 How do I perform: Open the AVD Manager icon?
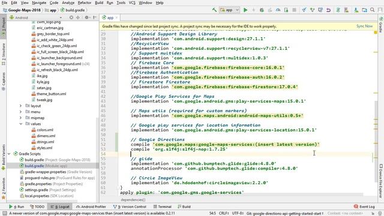(x=346, y=10)
